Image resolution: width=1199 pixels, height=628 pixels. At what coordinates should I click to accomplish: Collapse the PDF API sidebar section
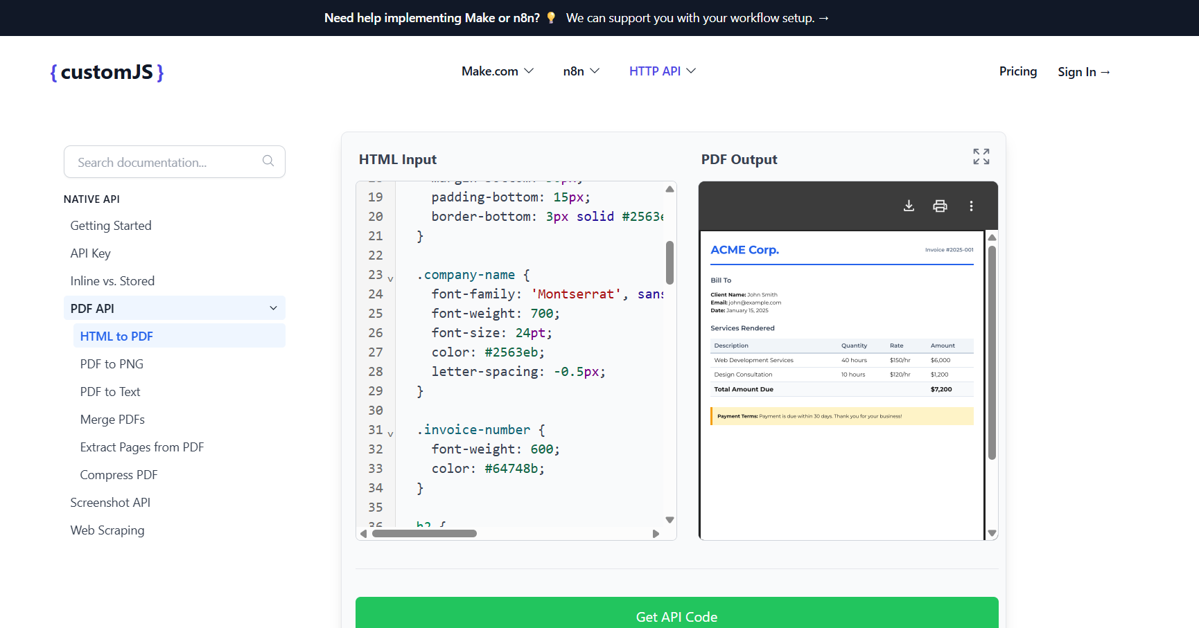tap(273, 308)
